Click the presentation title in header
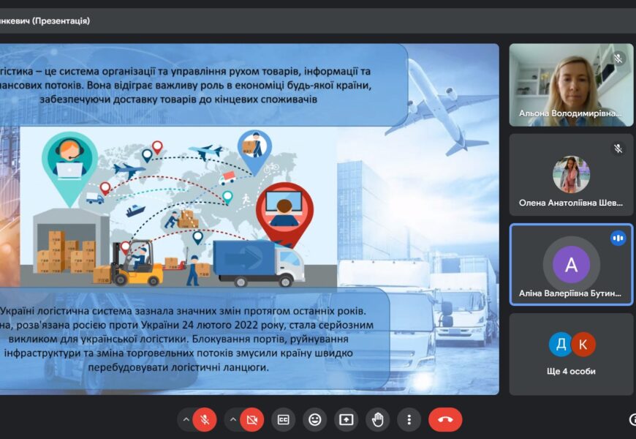 tap(45, 21)
